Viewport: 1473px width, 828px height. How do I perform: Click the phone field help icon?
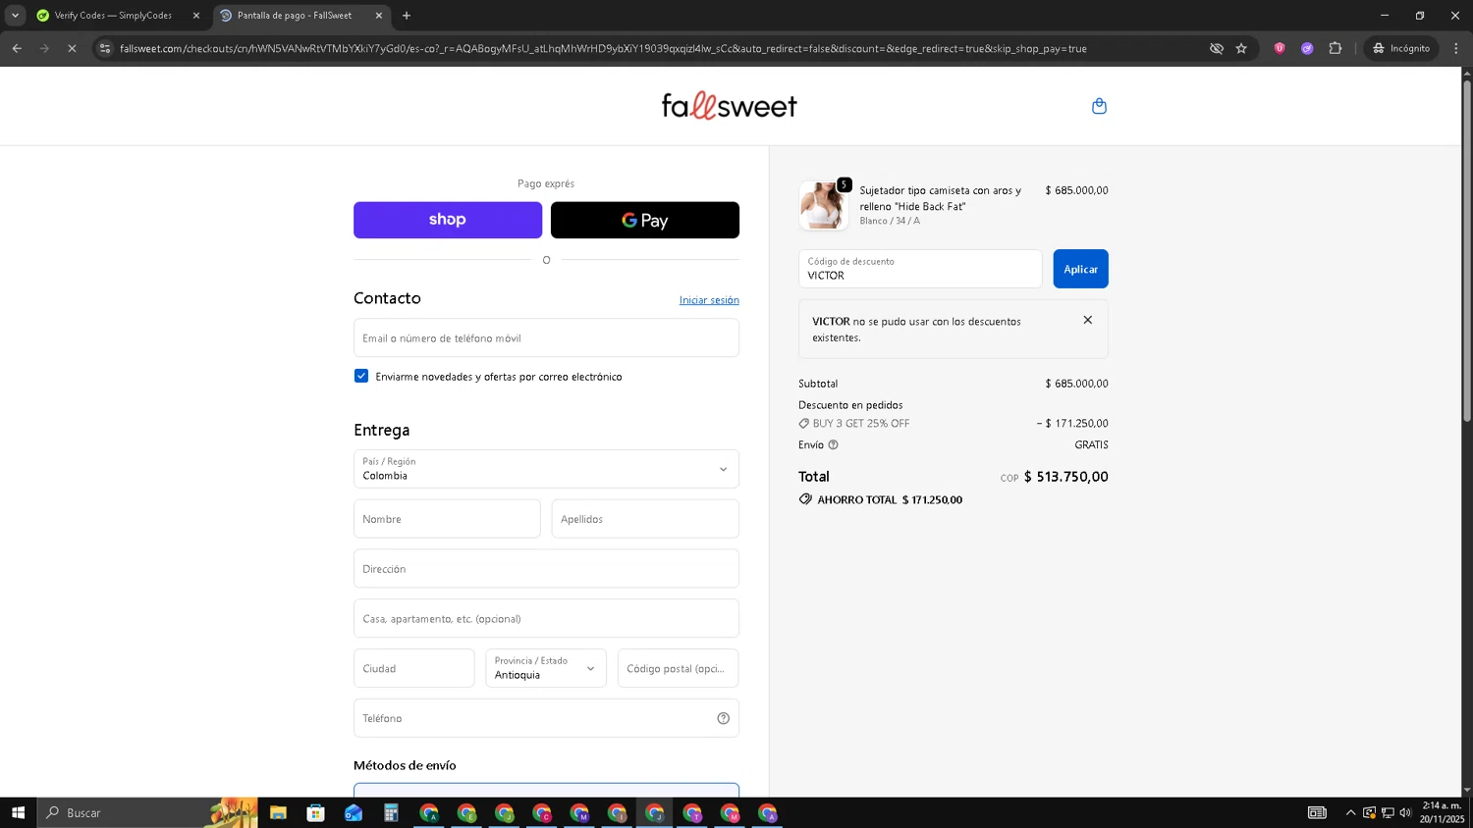point(723,718)
